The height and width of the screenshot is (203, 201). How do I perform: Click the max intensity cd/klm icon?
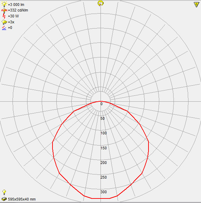(x=4, y=10)
